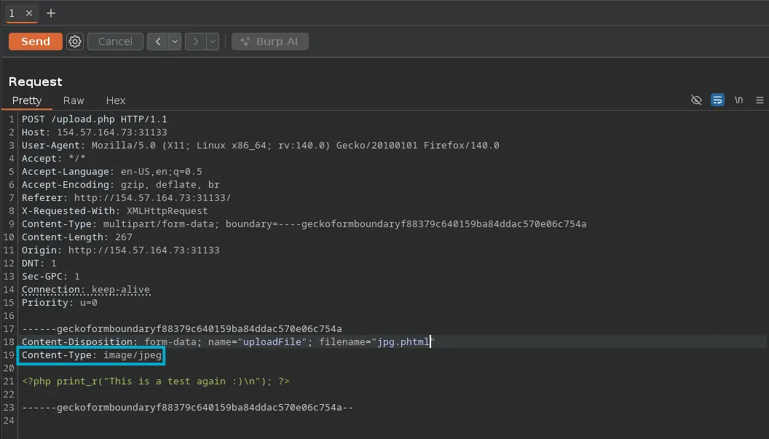
Task: Go back to the previous request in history
Action: click(x=158, y=41)
